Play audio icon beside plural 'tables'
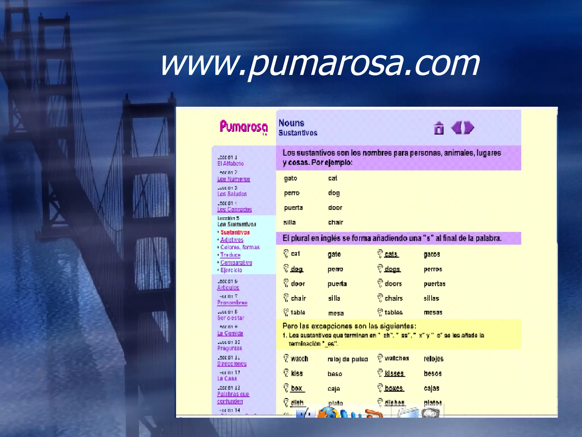 coord(380,312)
